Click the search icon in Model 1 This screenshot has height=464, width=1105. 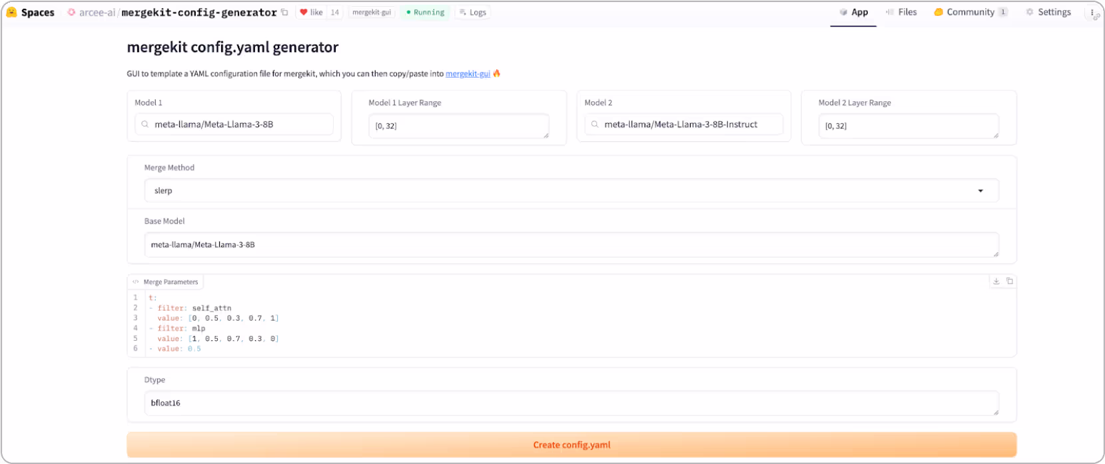coord(145,124)
